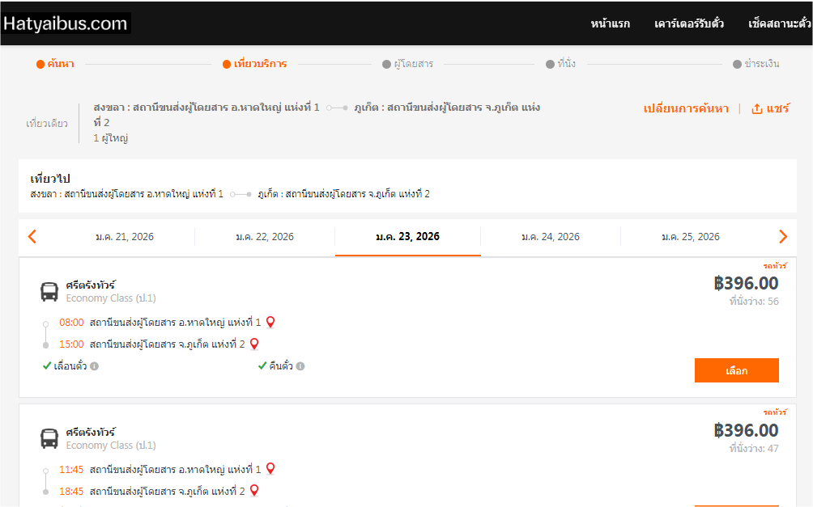Image resolution: width=813 pixels, height=507 pixels.
Task: Click map pin for 18:45 Phuket arrival
Action: click(x=254, y=490)
